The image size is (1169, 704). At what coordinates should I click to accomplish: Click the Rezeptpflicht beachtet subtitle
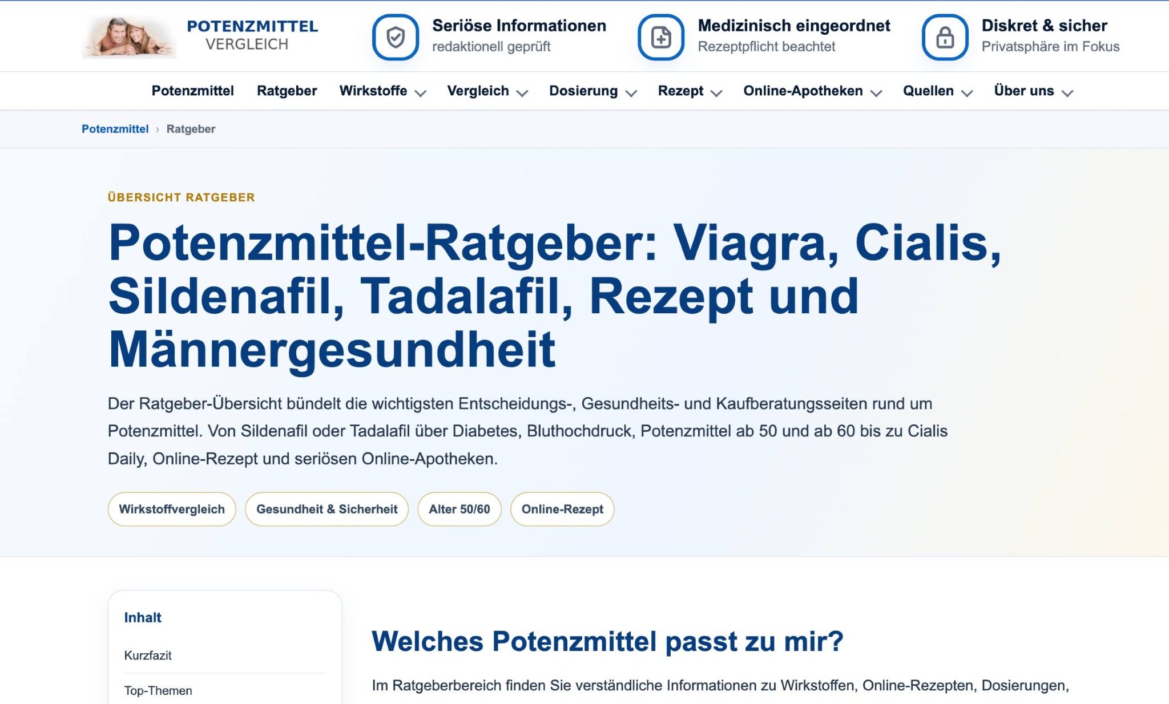tap(766, 47)
